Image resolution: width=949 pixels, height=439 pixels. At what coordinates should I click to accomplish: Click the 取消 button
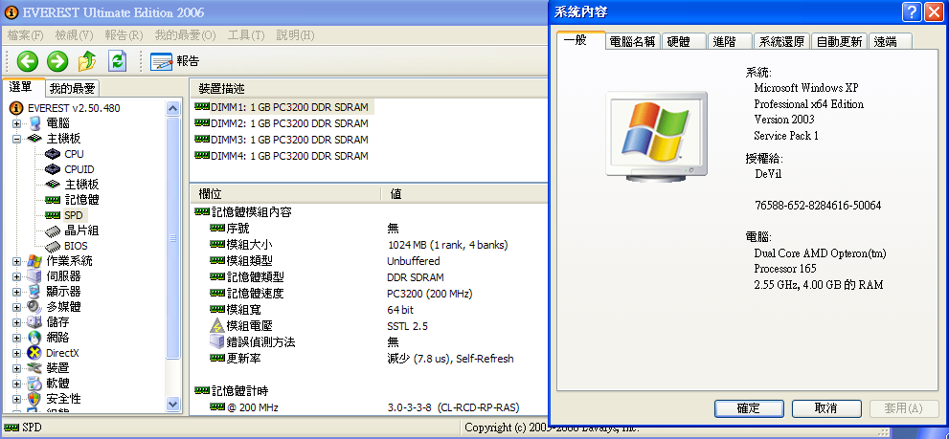(825, 408)
